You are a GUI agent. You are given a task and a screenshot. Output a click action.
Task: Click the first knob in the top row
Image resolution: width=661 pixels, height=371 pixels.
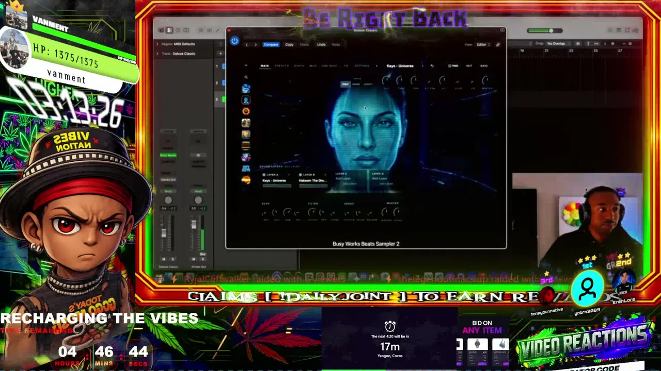[x=386, y=80]
